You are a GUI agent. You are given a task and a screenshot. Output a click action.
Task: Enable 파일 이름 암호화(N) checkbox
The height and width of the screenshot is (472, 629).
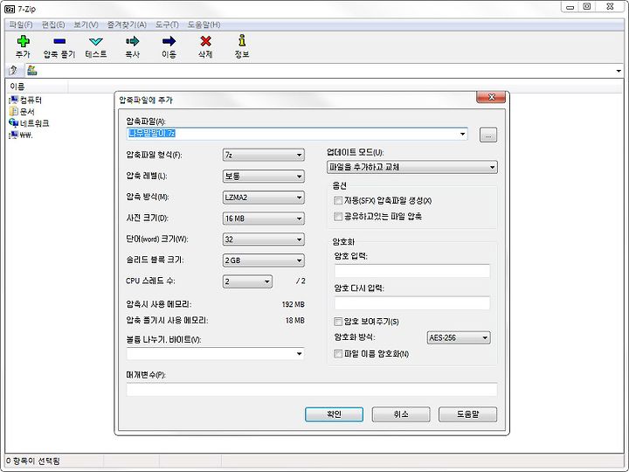[x=338, y=354]
